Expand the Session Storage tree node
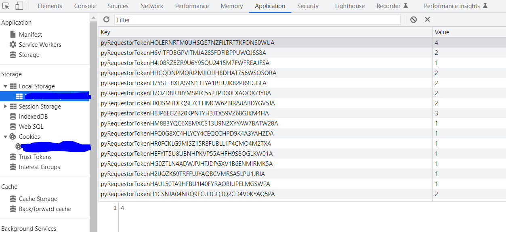Screen dimensions: 506x232 click(x=5, y=106)
